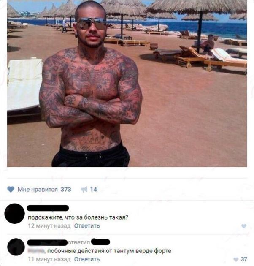Open the '11 минут назад' comment timestamp
The height and width of the screenshot is (266, 254).
tap(49, 259)
